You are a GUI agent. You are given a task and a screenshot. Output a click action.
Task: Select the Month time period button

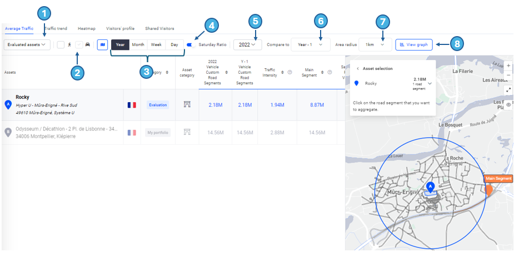(138, 44)
